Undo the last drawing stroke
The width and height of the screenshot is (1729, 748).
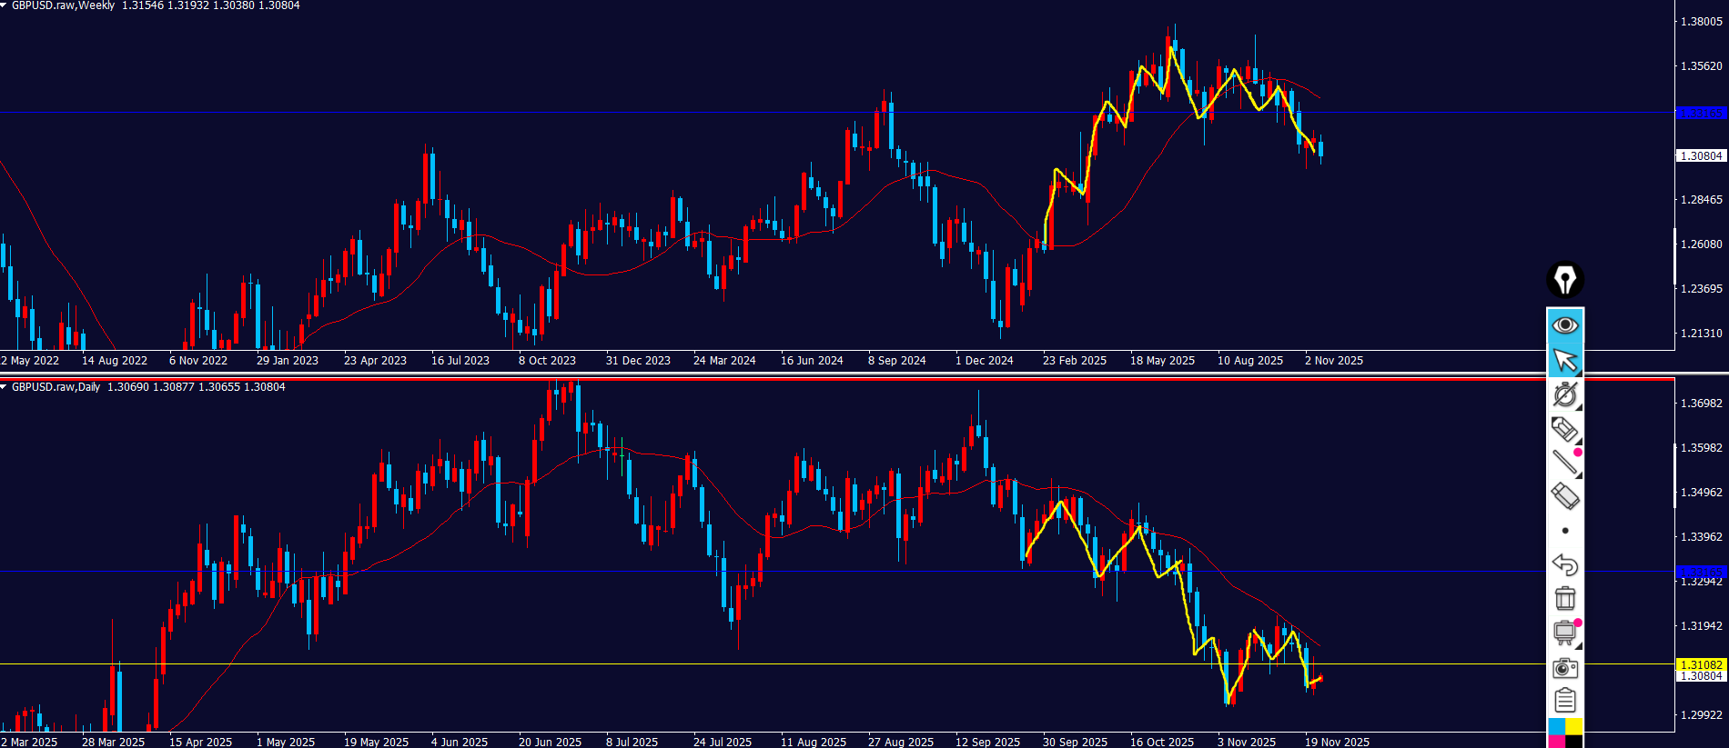click(x=1564, y=564)
